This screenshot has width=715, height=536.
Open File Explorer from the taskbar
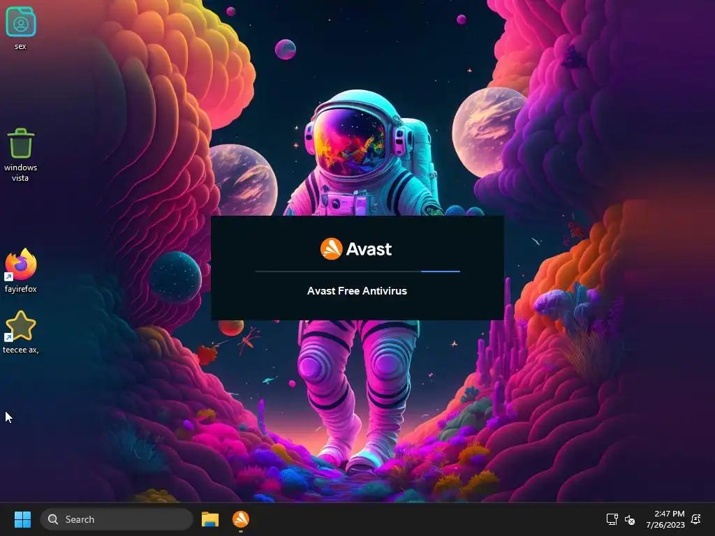coord(210,519)
